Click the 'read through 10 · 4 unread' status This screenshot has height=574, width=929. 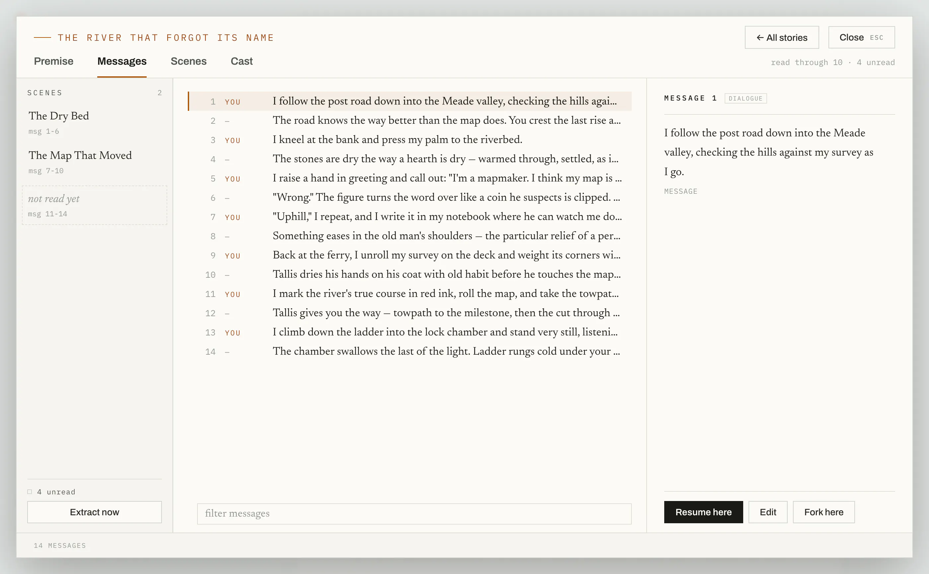coord(832,62)
